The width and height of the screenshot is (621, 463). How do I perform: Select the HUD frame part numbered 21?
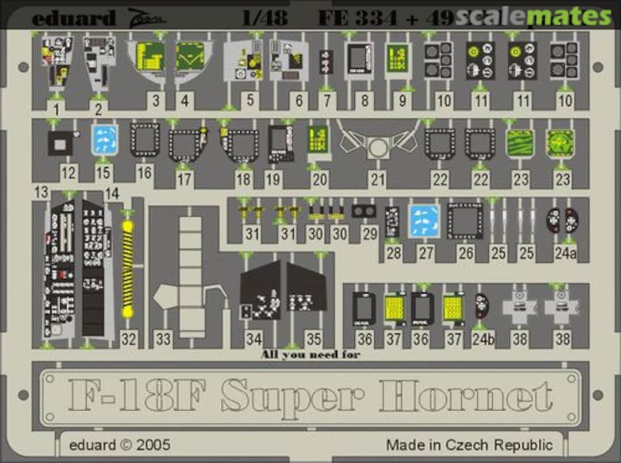(377, 142)
